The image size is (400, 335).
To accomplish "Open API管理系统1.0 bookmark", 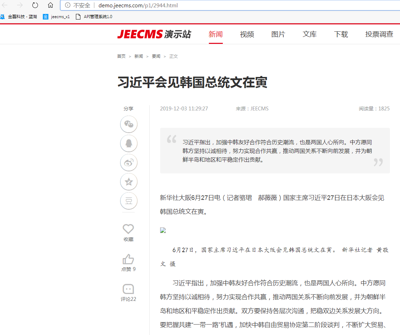I will [x=94, y=17].
